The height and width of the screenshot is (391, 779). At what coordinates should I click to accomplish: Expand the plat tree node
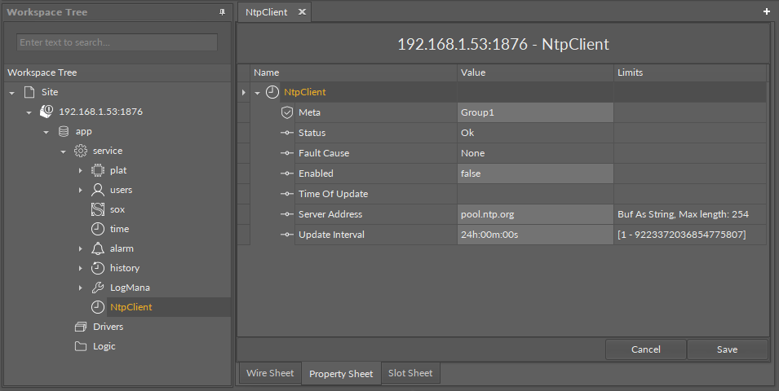coord(80,170)
